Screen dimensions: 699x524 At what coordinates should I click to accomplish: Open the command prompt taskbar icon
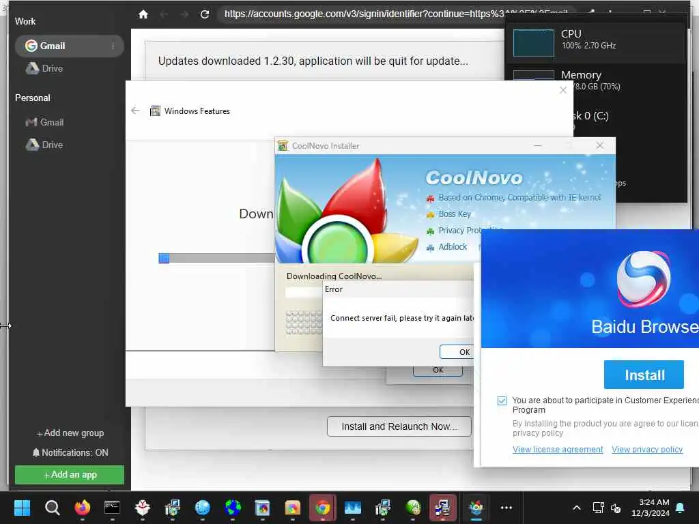[x=113, y=508]
